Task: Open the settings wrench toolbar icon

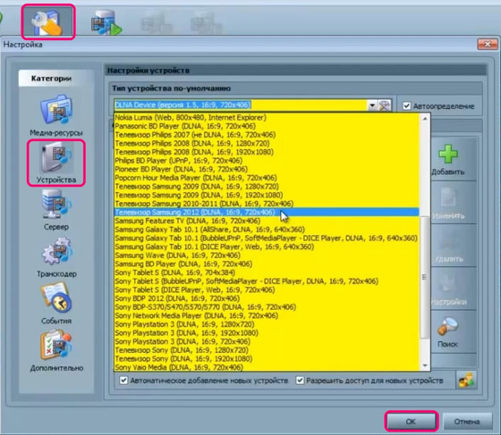Action: [x=48, y=22]
